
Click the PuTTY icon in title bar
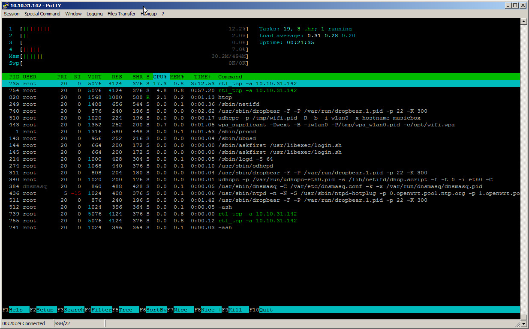pos(5,5)
